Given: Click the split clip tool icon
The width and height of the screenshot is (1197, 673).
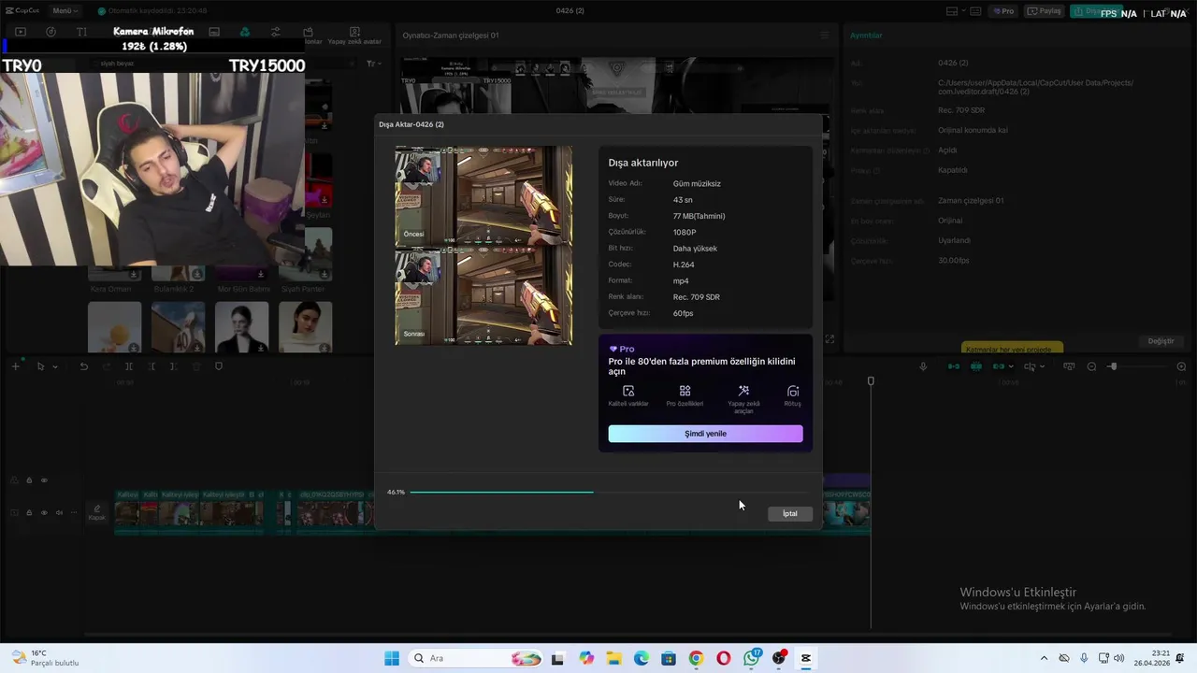Looking at the screenshot, I should tap(129, 366).
